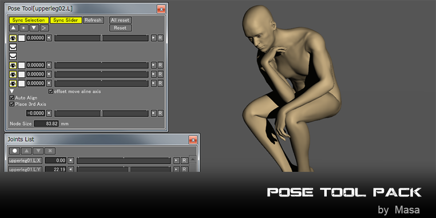Select the upperleg01.L:X joint button

pos(25,161)
